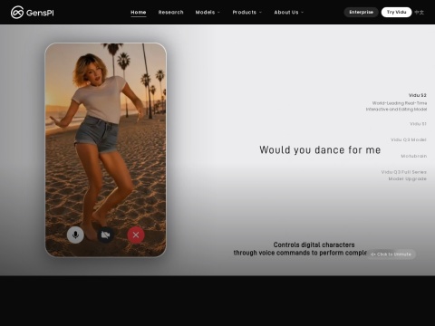Select the Vidu S1 section
Image resolution: width=435 pixels, height=326 pixels.
coord(418,124)
